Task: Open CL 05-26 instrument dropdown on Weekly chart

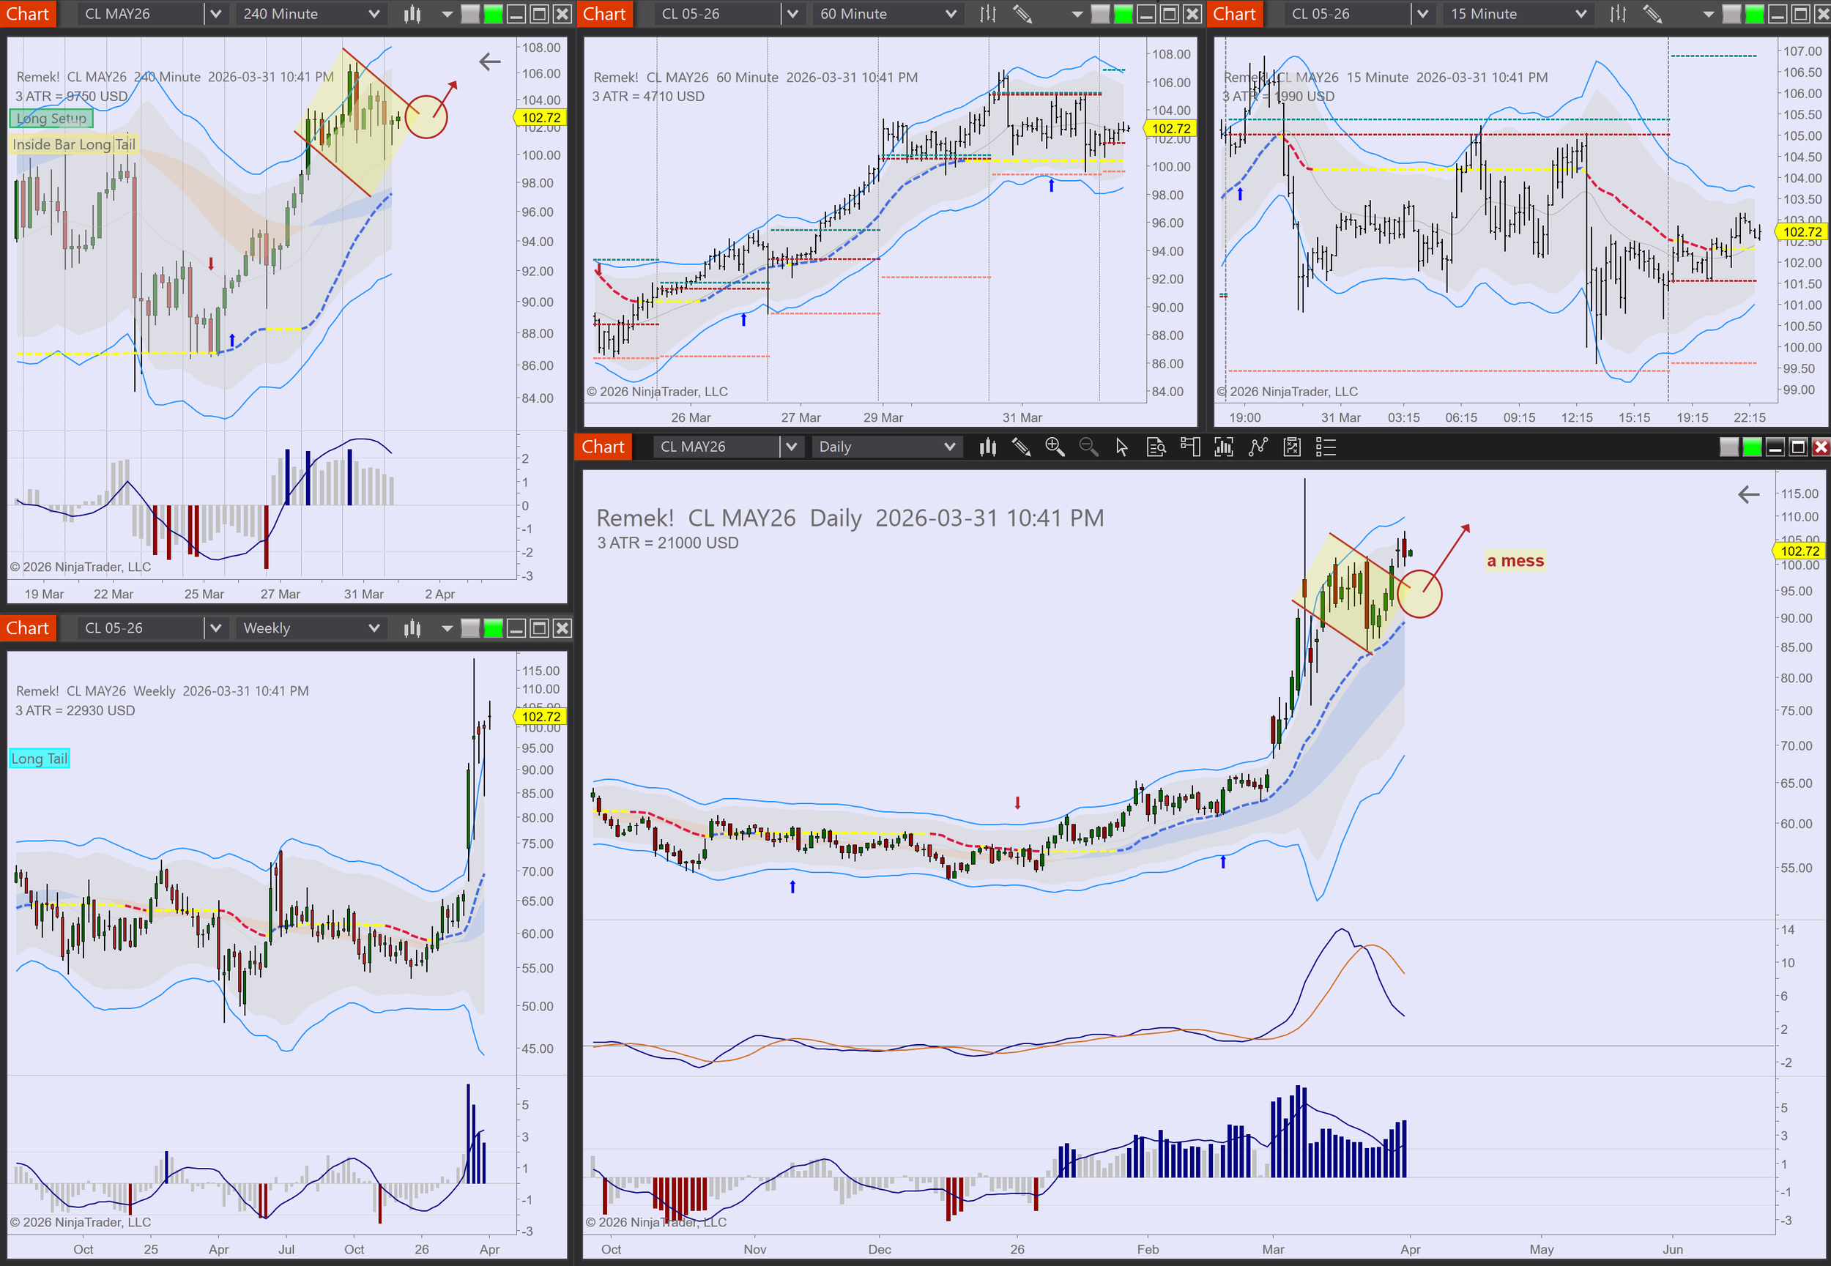Action: [215, 628]
